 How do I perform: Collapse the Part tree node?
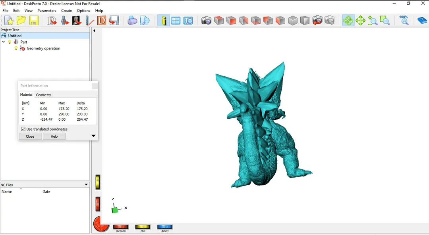click(4, 42)
